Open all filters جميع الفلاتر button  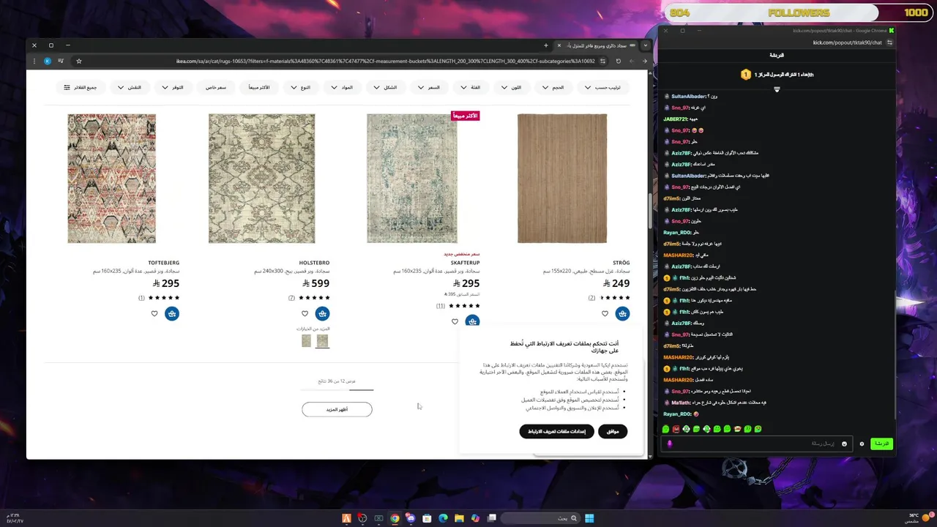[x=81, y=87]
